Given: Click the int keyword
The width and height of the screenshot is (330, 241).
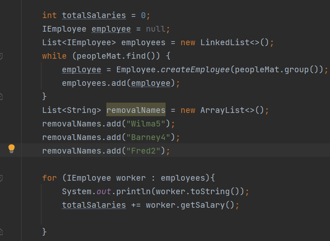Looking at the screenshot, I should (49, 15).
